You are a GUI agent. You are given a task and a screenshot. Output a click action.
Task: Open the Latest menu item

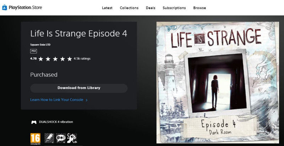pyautogui.click(x=107, y=8)
